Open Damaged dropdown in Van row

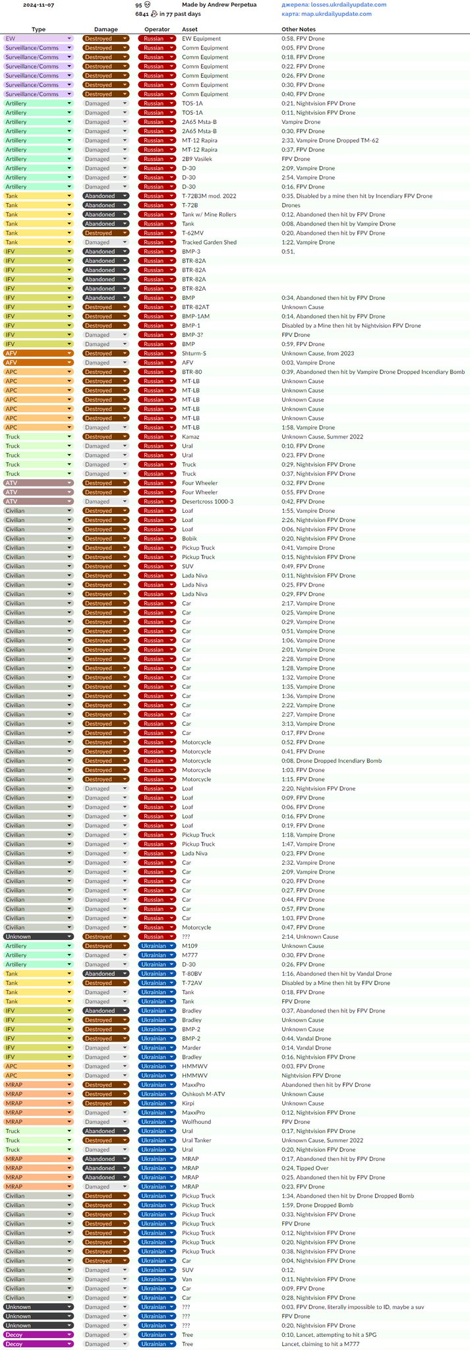click(105, 1279)
